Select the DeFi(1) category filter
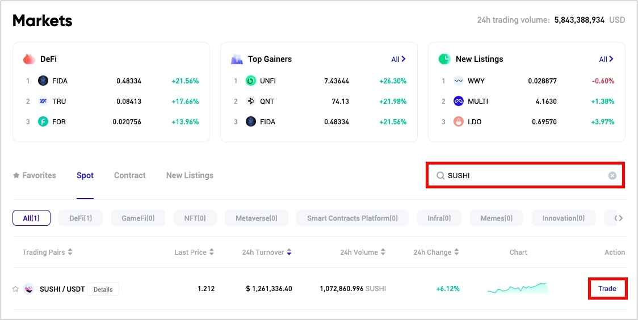Image resolution: width=638 pixels, height=320 pixels. (80, 218)
